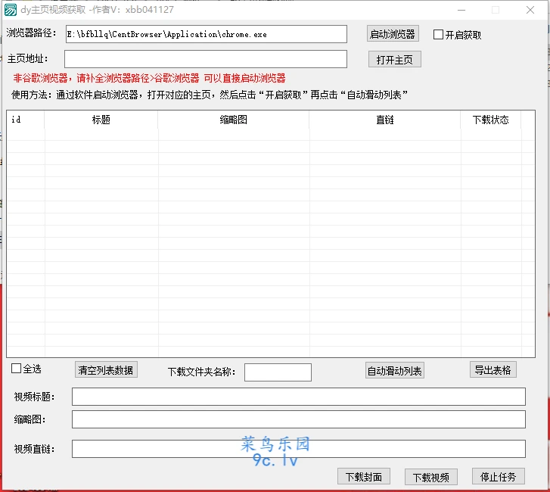Click the 标题 column header
The width and height of the screenshot is (550, 492).
pos(101,120)
